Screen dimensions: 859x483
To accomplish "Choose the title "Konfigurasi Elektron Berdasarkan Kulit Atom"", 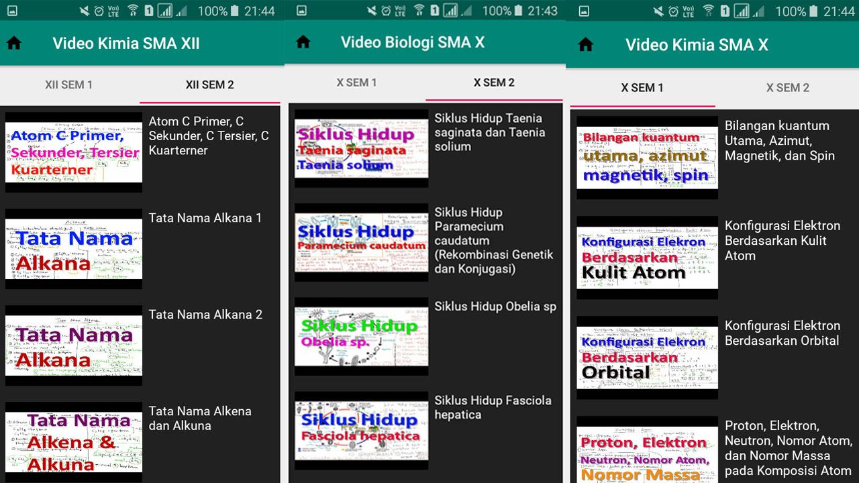I will [x=782, y=241].
